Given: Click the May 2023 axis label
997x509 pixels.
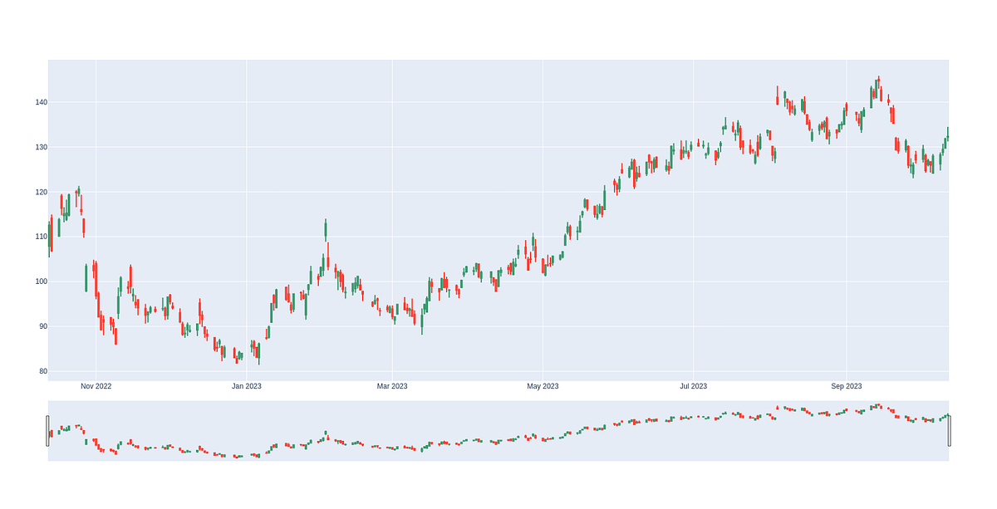Looking at the screenshot, I should pyautogui.click(x=544, y=386).
